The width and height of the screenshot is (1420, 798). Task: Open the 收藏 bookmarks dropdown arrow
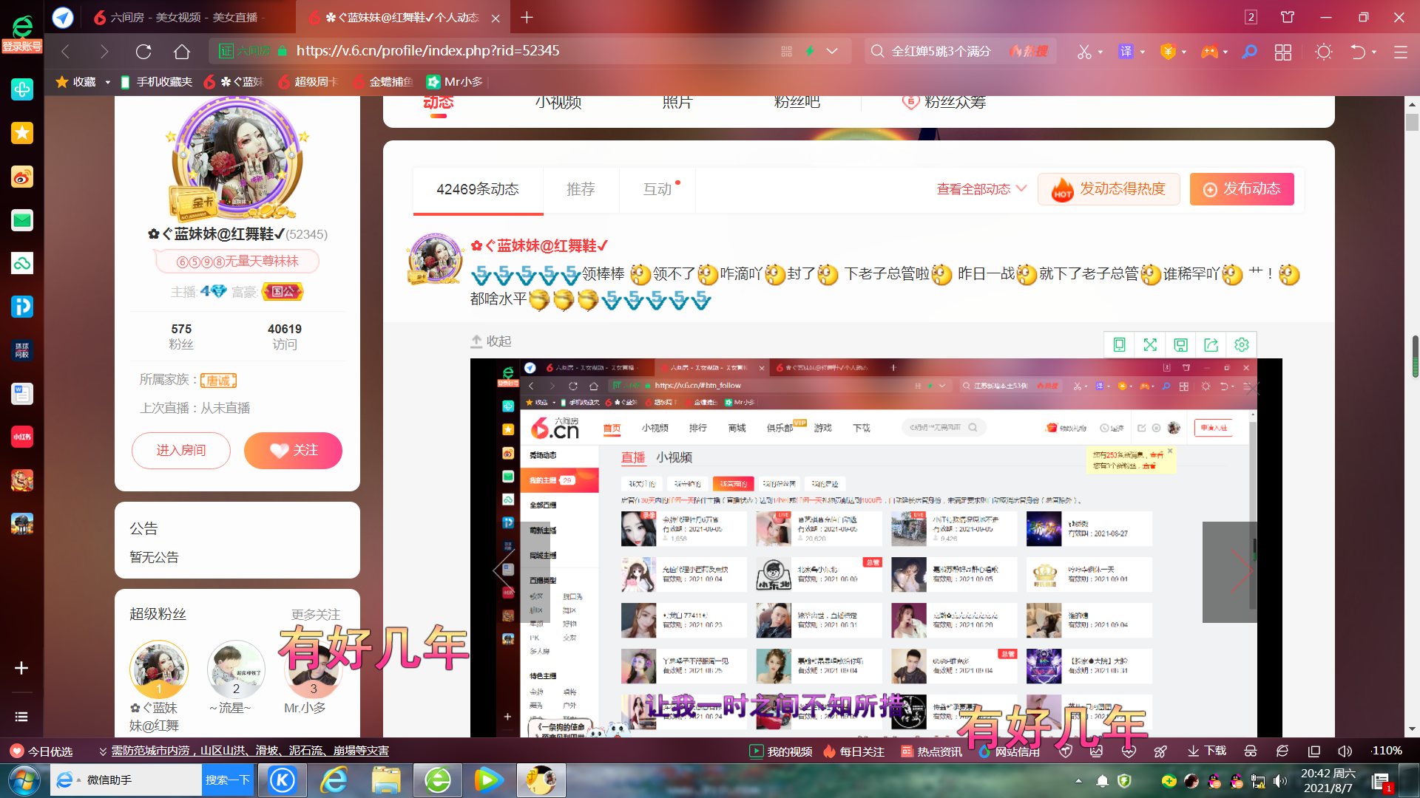108,82
